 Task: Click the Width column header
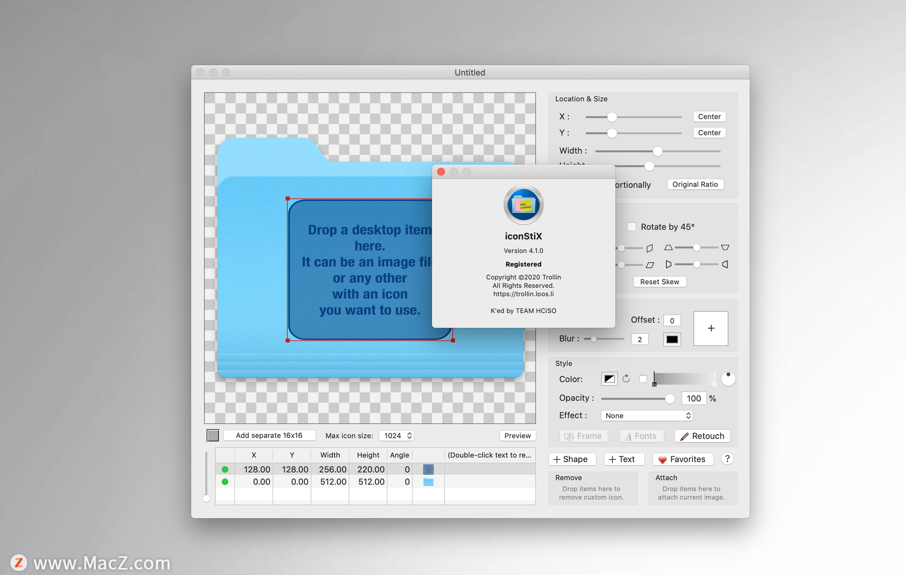pos(330,455)
